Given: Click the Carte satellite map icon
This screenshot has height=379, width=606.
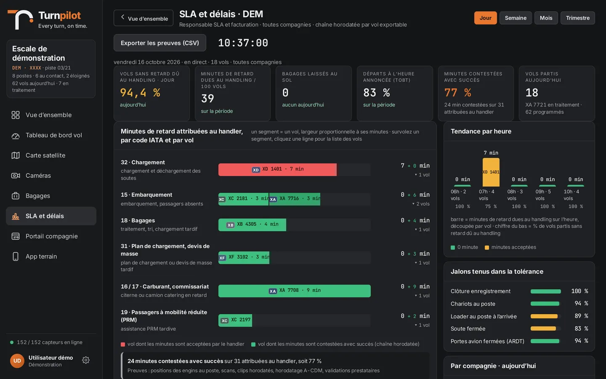Looking at the screenshot, I should [x=16, y=155].
